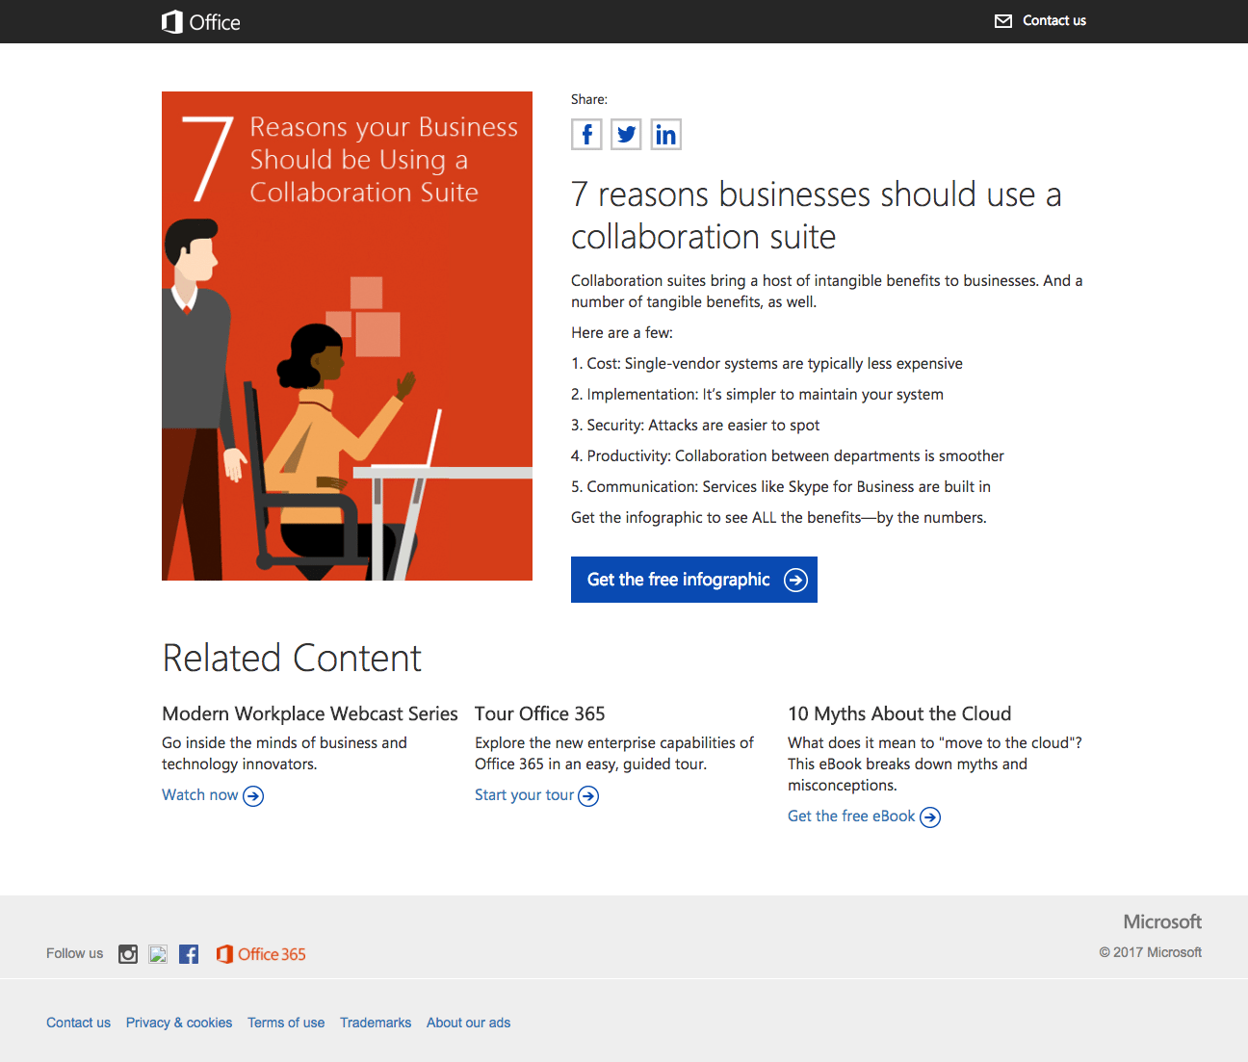1248x1062 pixels.
Task: Open the About our ads link
Action: pyautogui.click(x=468, y=1023)
